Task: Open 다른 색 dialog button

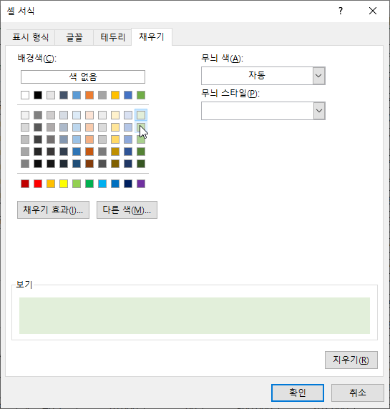Action: (x=127, y=210)
